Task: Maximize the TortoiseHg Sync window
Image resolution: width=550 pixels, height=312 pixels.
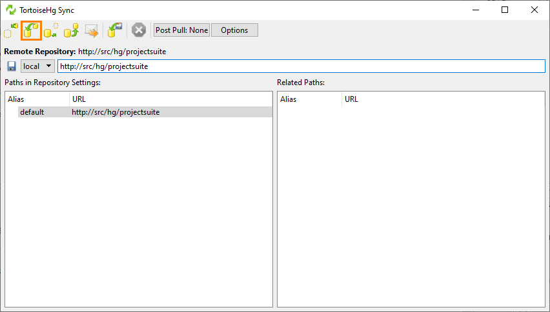Action: point(505,10)
